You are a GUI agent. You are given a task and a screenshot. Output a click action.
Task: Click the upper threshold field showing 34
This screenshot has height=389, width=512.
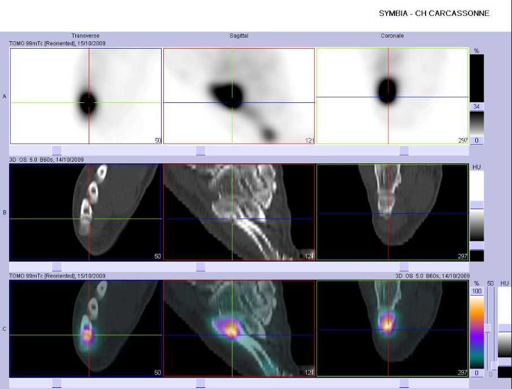click(476, 106)
